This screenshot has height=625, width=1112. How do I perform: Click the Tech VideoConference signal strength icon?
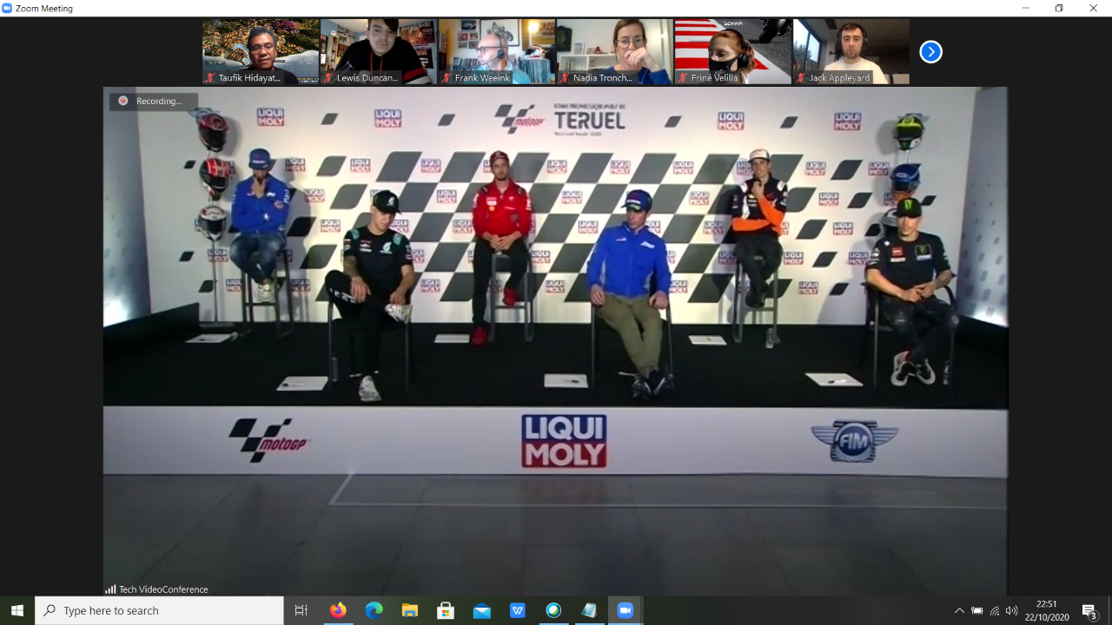pyautogui.click(x=110, y=589)
